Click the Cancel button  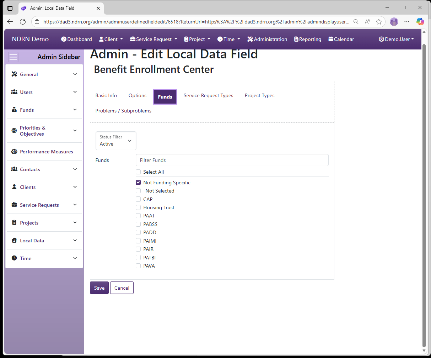[122, 288]
